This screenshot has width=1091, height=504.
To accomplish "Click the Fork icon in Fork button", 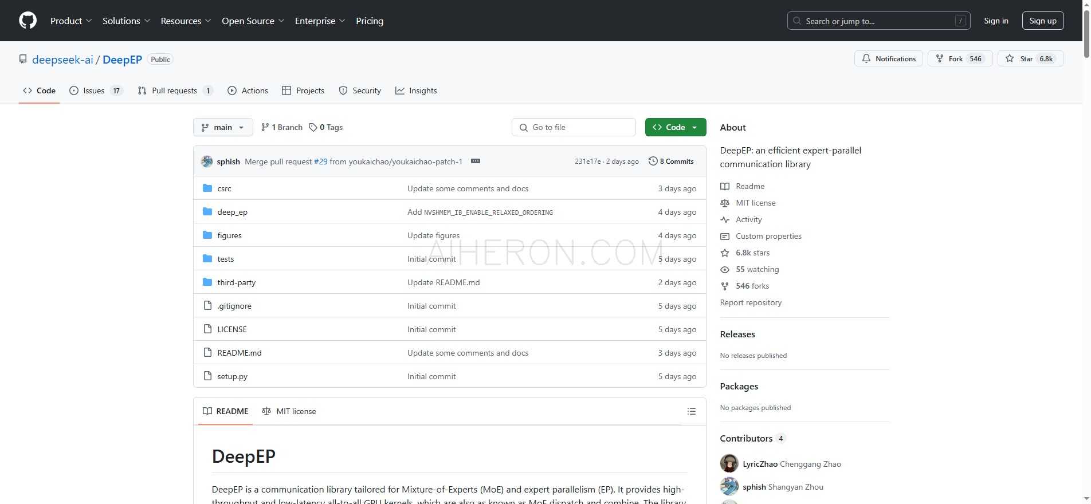I will pyautogui.click(x=940, y=58).
